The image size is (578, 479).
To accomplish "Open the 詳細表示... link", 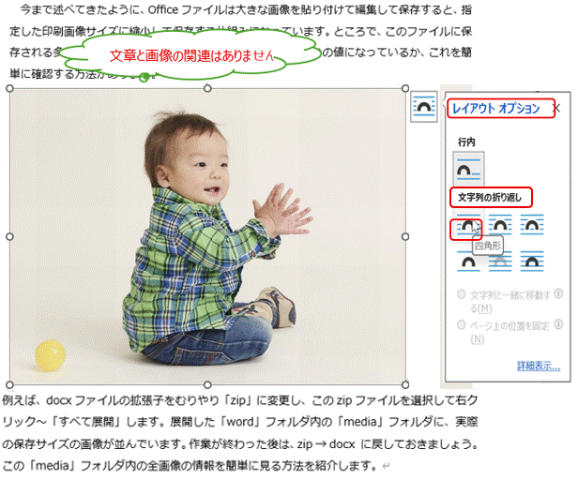I will click(538, 366).
